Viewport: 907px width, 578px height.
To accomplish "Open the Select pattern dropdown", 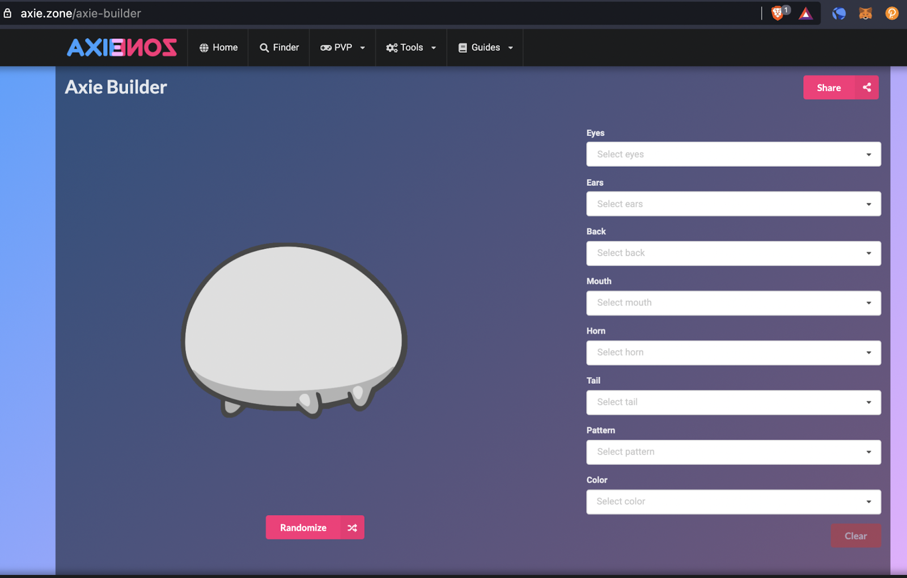I will point(734,452).
